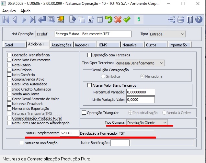
Task: Enable Memorando Exportação checkbox
Action: (9, 108)
